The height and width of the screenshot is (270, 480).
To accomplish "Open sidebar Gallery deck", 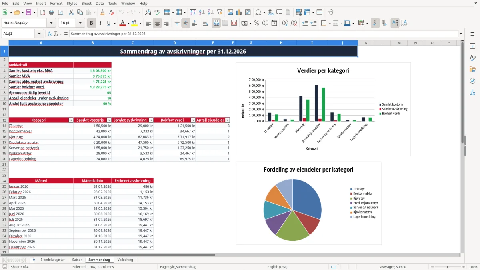I will [472, 70].
